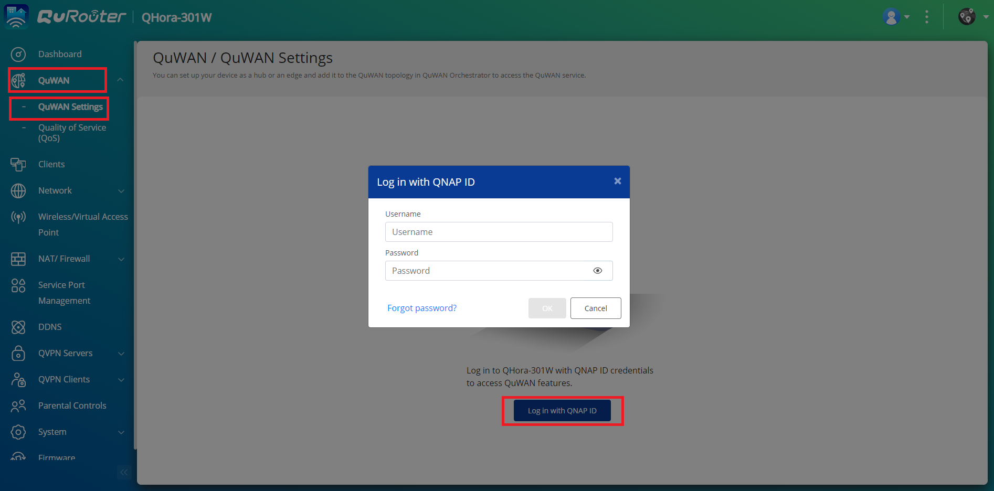Screen dimensions: 994x491
Task: Click the OK button in dialog
Action: 547,308
